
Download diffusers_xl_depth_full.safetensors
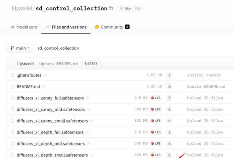click(x=169, y=132)
